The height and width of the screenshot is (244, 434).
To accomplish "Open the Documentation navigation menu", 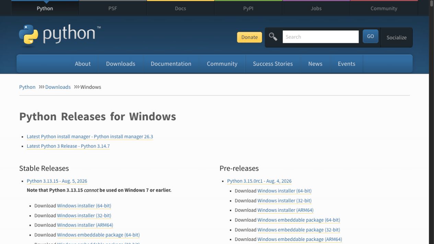I will [171, 64].
